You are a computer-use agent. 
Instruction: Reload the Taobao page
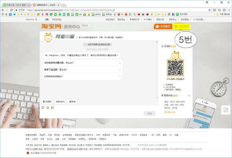11,10
